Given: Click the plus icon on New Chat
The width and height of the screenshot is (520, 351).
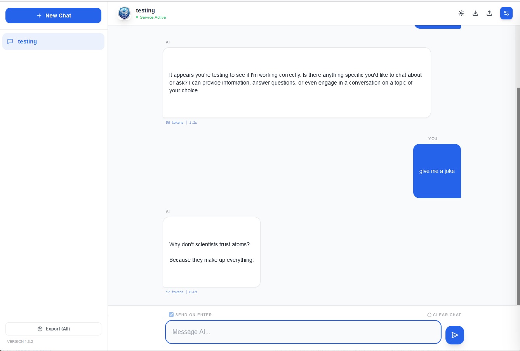Looking at the screenshot, I should tap(39, 16).
